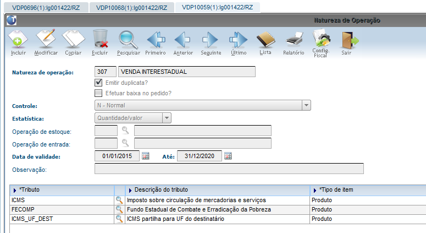Open lookup for Operação de estoque

[x=125, y=131]
